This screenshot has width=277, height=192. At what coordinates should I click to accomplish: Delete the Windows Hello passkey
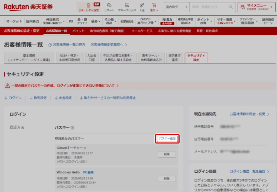click(167, 179)
